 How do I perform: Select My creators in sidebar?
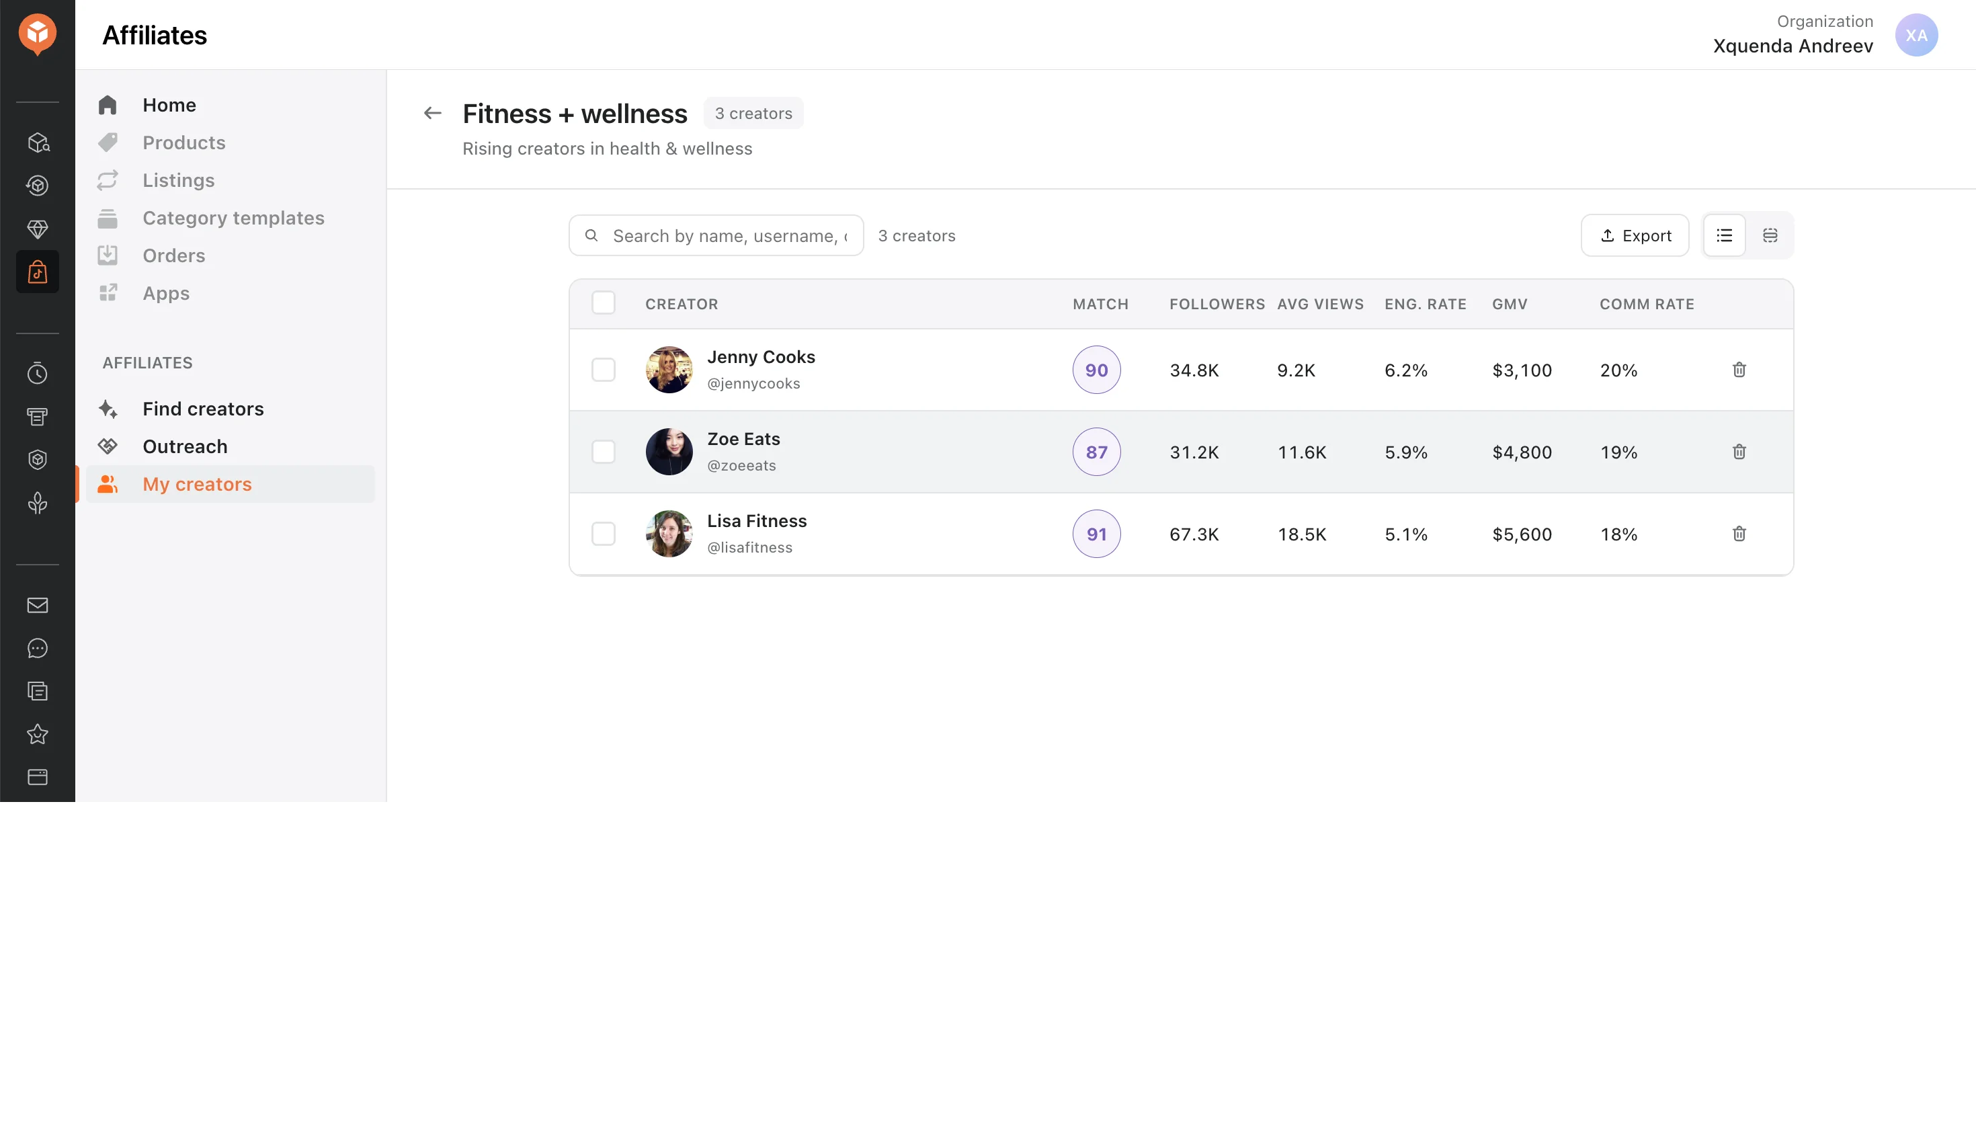pyautogui.click(x=230, y=484)
